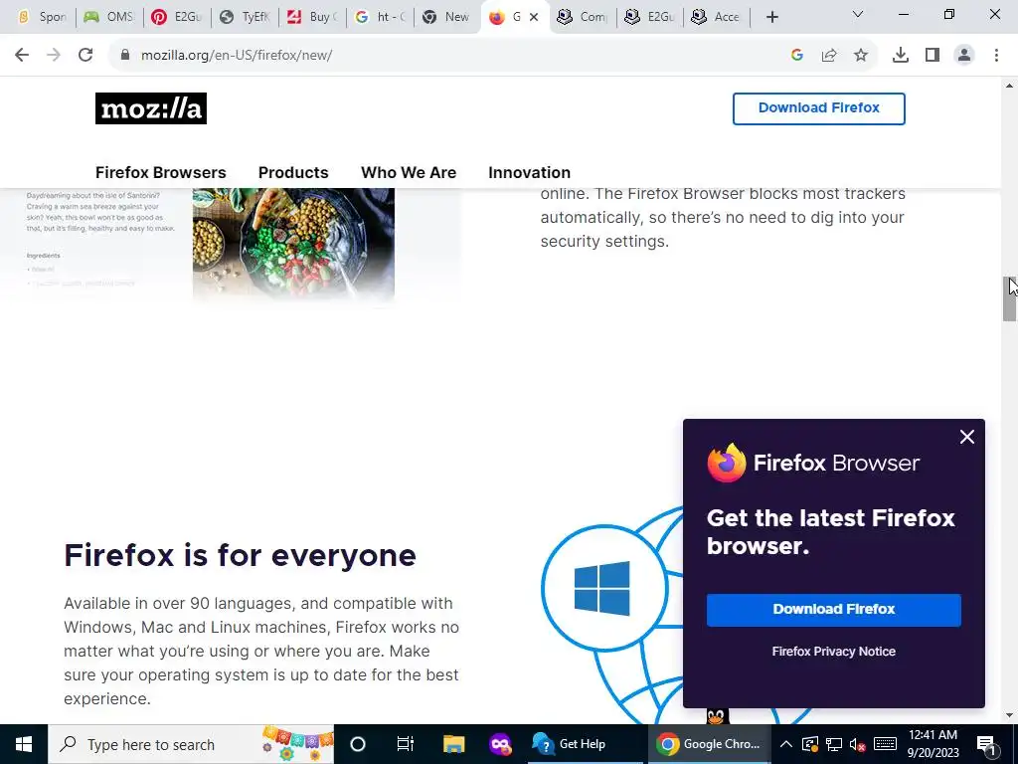Open Chrome downloads tray

point(901,56)
